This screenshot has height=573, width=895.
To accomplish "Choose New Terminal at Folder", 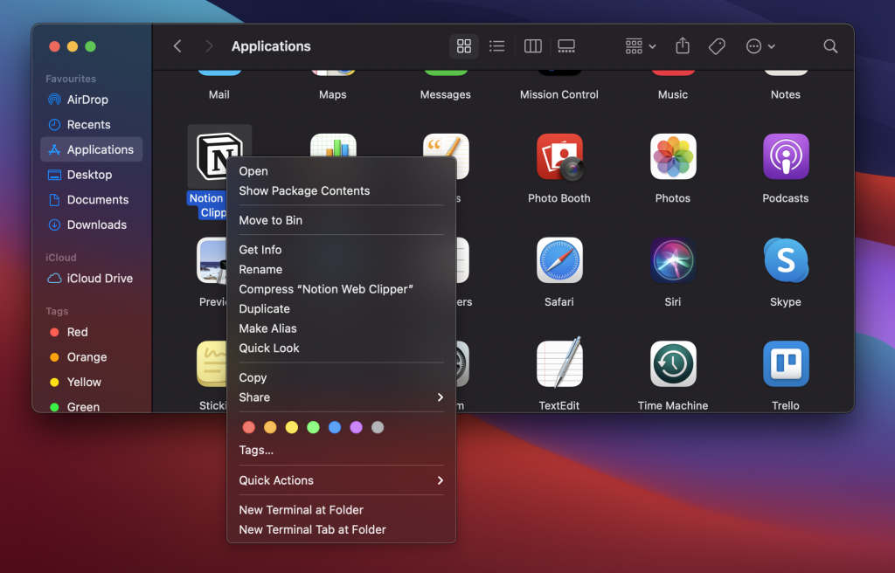I will tap(342, 510).
